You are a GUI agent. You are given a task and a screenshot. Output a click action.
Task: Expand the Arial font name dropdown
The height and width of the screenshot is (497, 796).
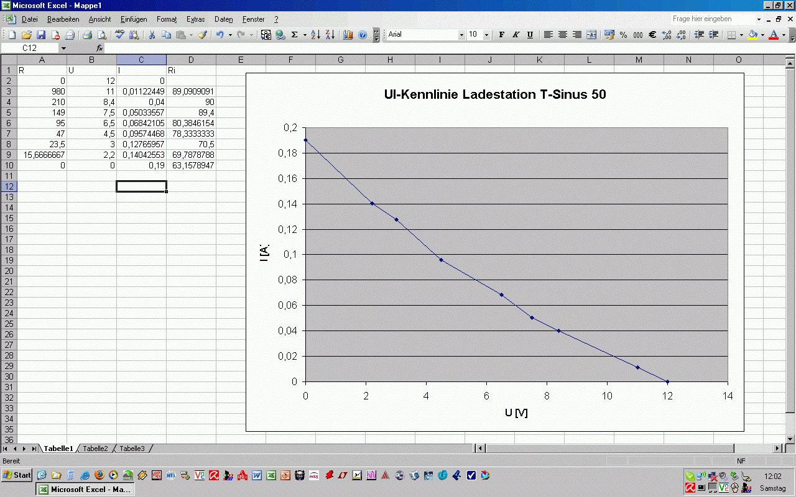[x=461, y=35]
